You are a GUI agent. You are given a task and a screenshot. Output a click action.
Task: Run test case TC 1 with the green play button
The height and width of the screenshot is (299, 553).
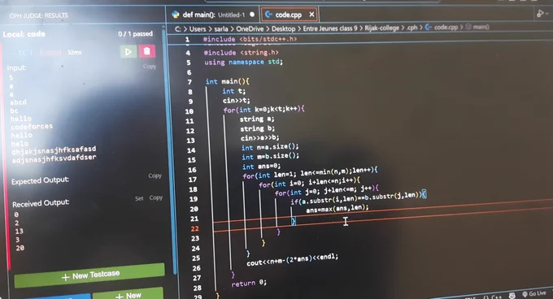click(128, 52)
